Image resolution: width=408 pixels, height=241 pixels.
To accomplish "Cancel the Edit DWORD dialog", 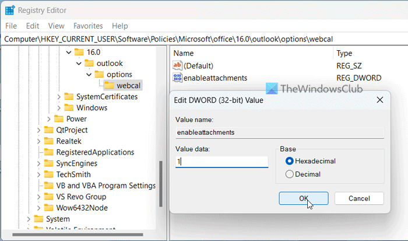I will coord(359,198).
